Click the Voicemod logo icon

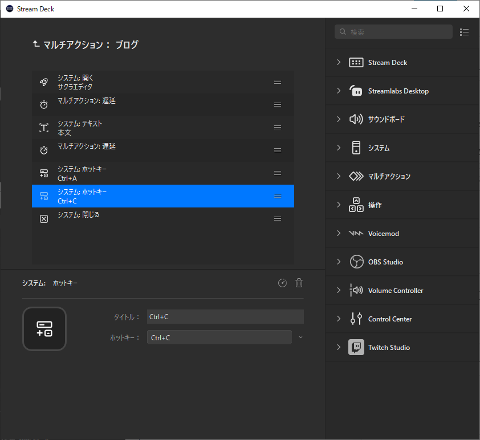(356, 233)
